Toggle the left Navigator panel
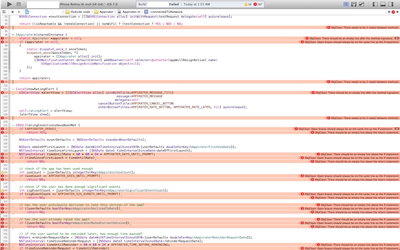The height and width of the screenshot is (250, 400). 375,4
